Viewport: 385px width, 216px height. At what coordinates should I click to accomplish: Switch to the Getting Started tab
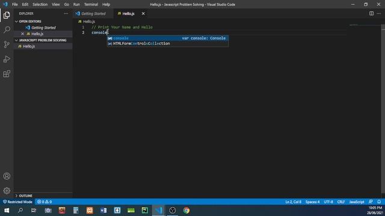(x=93, y=14)
